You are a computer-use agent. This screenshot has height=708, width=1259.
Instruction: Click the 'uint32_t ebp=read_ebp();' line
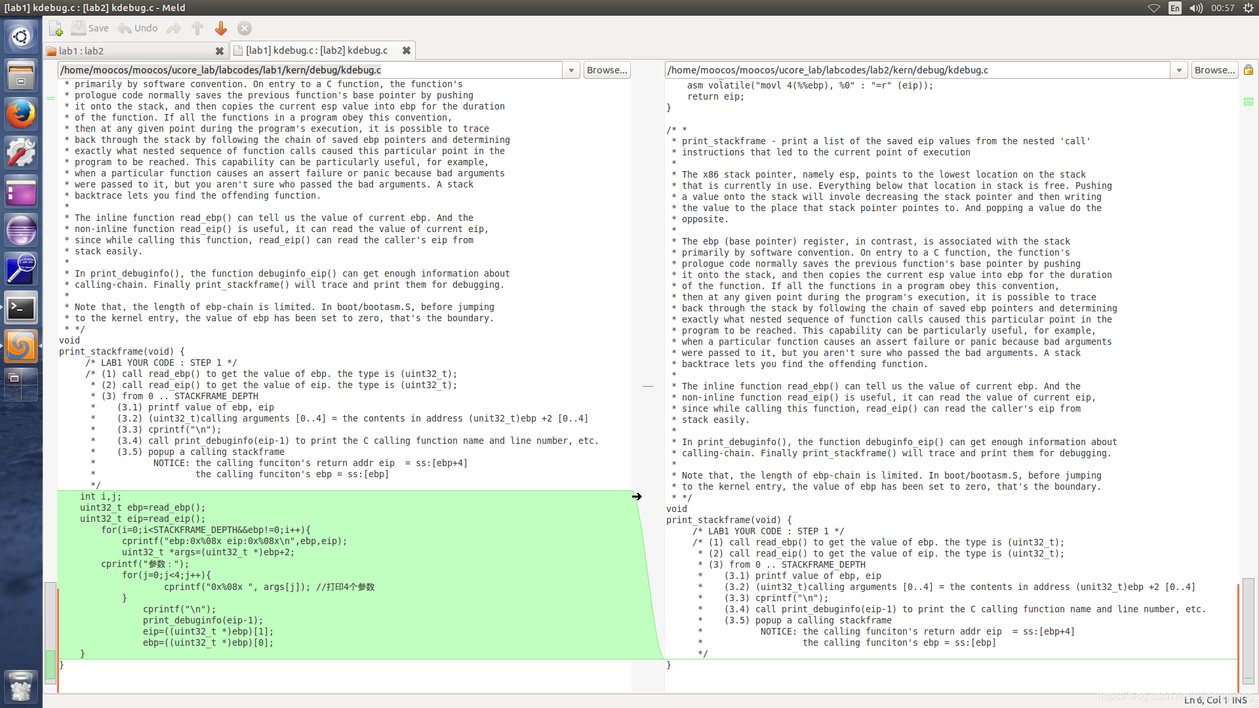coord(143,507)
